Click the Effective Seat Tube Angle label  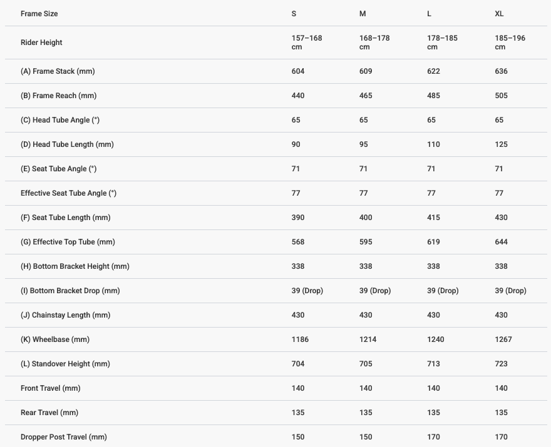click(68, 193)
